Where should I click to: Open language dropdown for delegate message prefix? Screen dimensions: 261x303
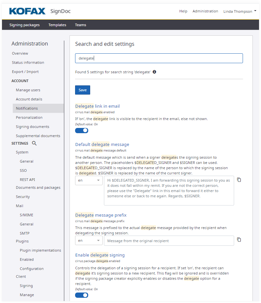89,241
